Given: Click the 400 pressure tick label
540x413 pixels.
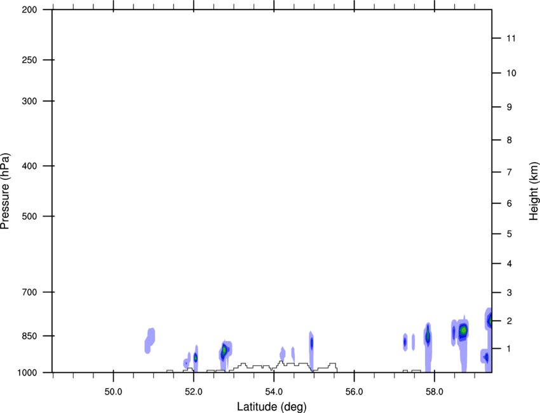Looking at the screenshot, I should [29, 166].
